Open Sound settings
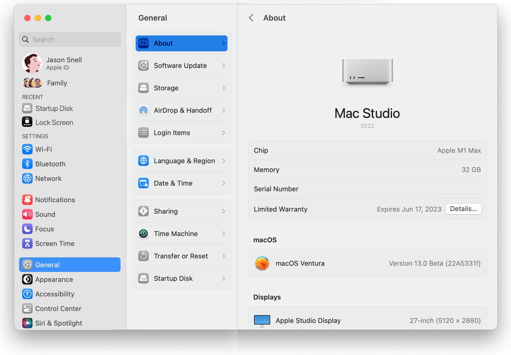511x355 pixels. click(27, 214)
